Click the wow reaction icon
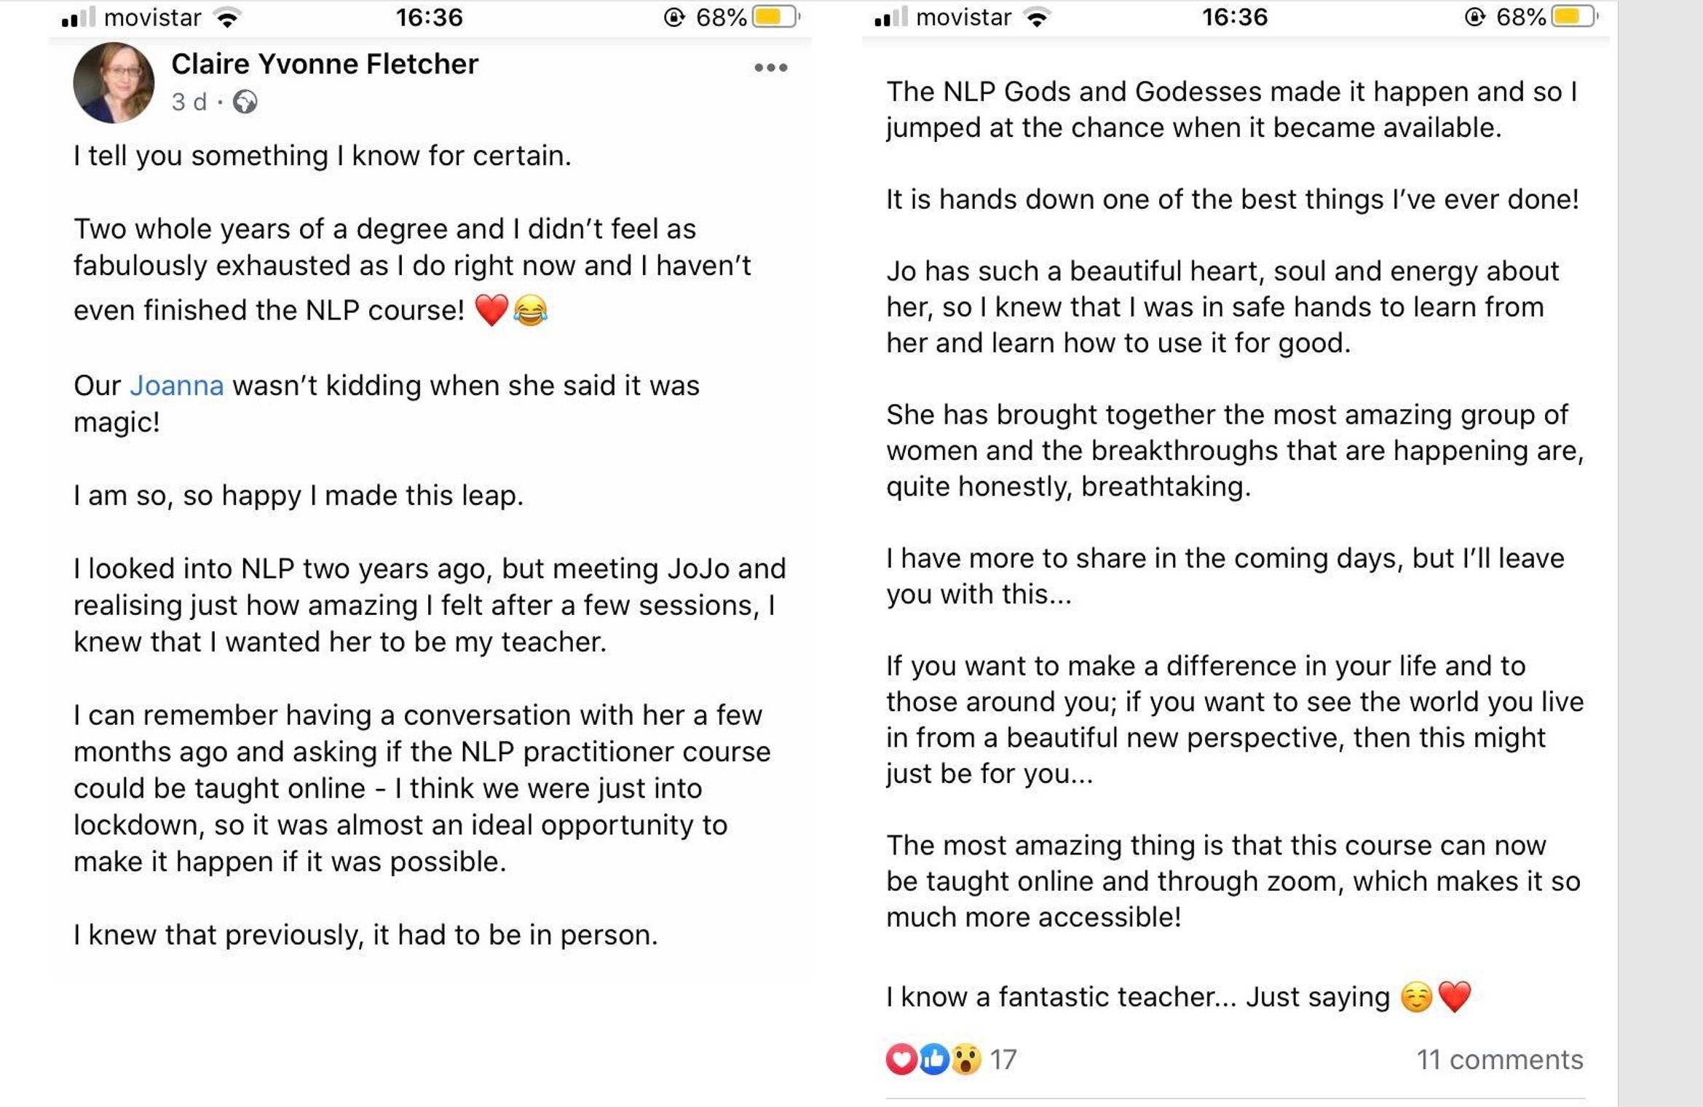 966,1059
